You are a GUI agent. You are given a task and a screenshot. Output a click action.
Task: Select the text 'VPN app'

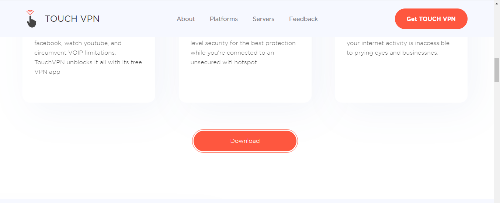point(47,72)
